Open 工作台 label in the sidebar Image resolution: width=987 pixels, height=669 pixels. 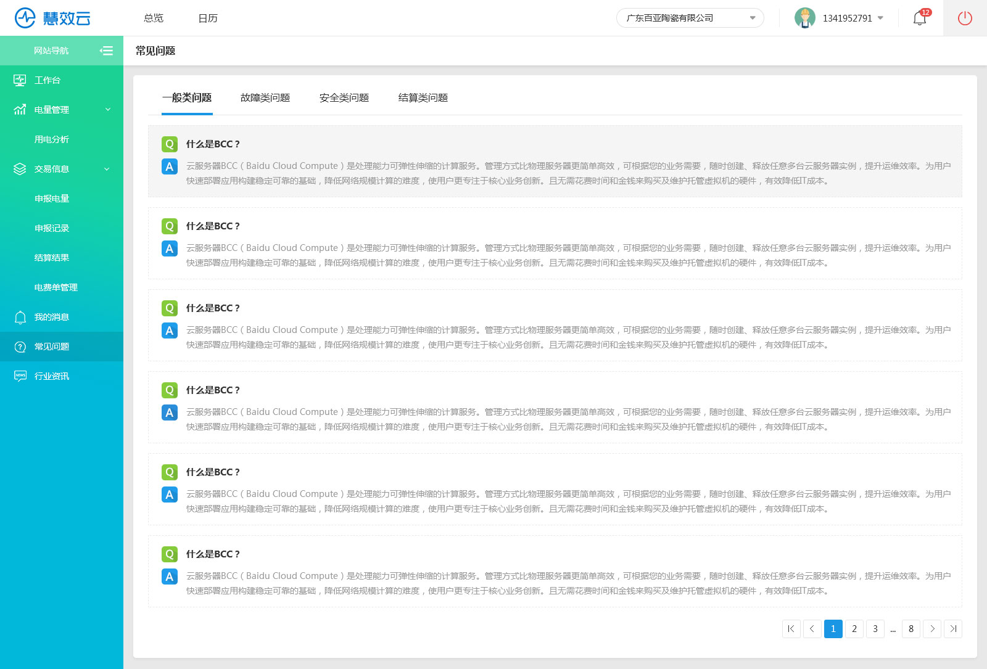click(x=47, y=80)
